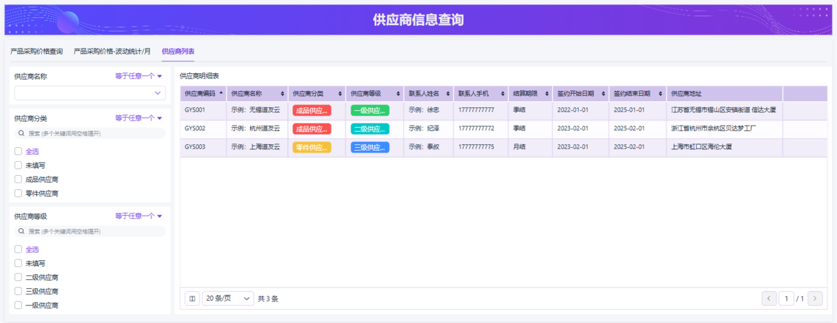837x323 pixels.
Task: Click 供应商明细表 table title
Action: [199, 75]
